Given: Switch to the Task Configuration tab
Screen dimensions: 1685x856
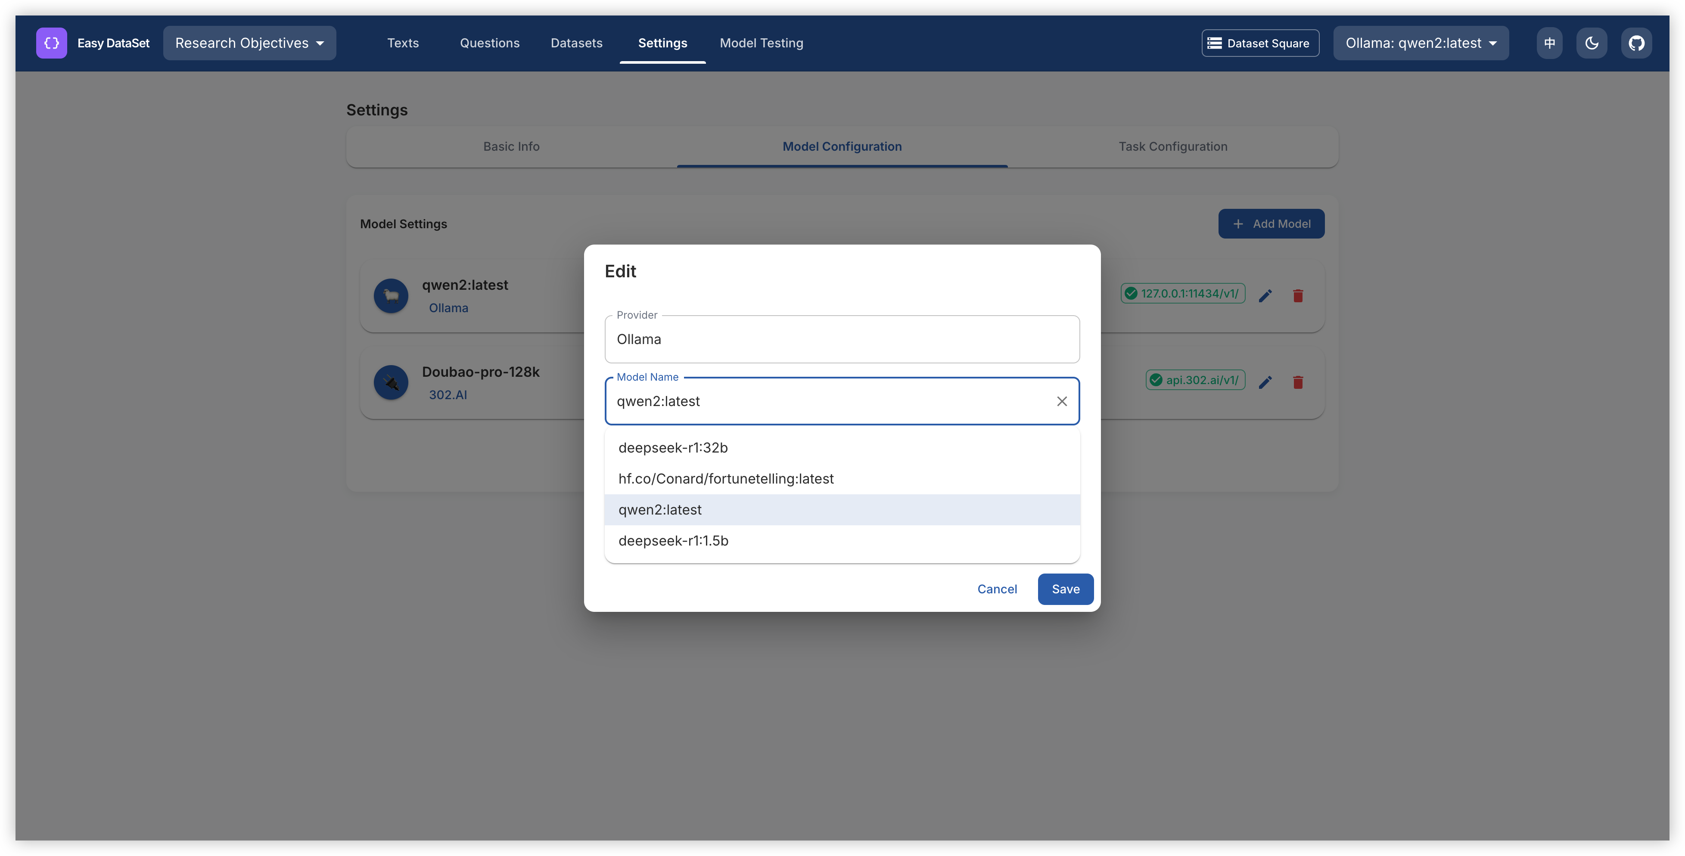Looking at the screenshot, I should [x=1172, y=146].
